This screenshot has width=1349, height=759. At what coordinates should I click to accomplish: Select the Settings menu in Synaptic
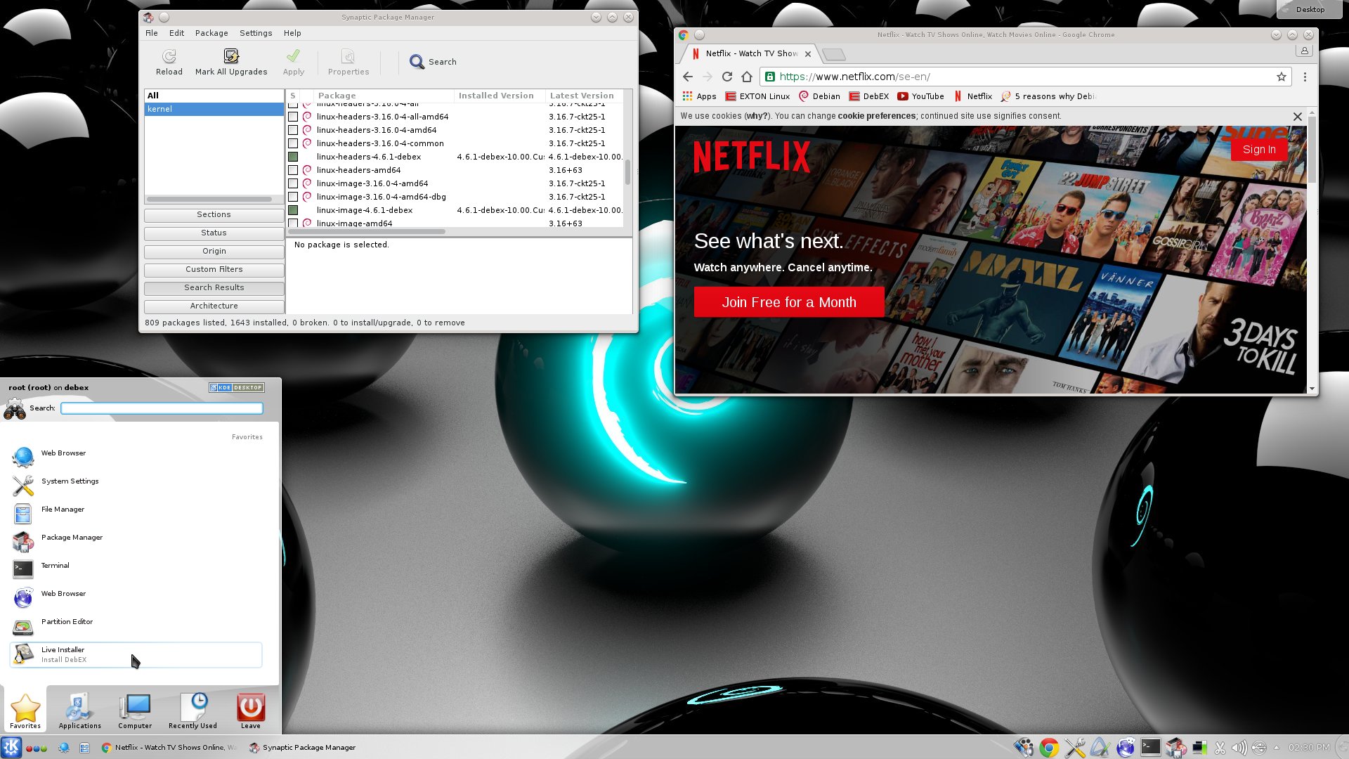(x=256, y=32)
